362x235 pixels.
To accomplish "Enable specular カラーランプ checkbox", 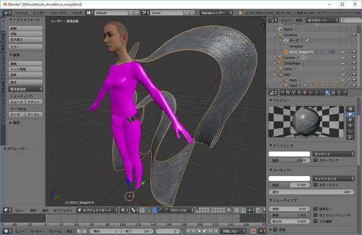I will pyautogui.click(x=316, y=185).
